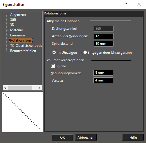Click the tree's left scroll arrow
146x143 pixels.
point(5,88)
